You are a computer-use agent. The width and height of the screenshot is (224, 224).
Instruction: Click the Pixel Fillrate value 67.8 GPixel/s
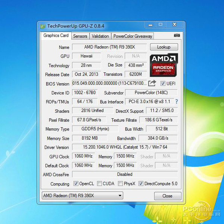pyautogui.click(x=89, y=120)
